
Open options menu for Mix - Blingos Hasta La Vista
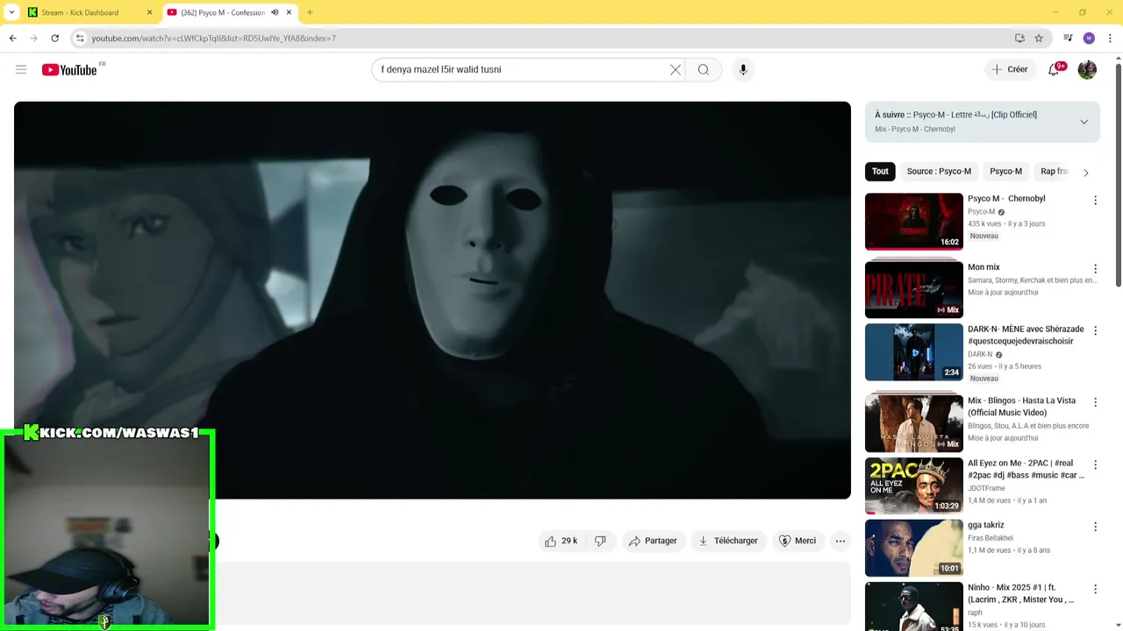[x=1095, y=402]
